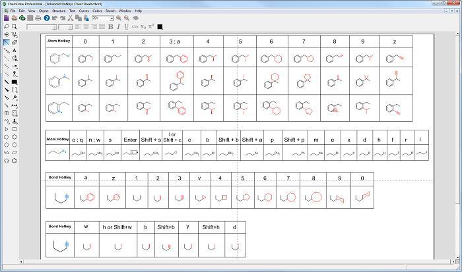
Task: Open the zoom percentage dropdown
Action: coord(112,18)
